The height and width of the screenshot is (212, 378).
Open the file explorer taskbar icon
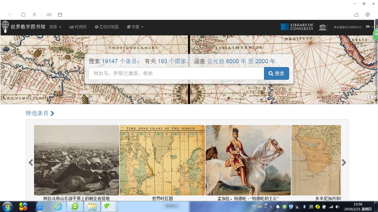(x=92, y=206)
